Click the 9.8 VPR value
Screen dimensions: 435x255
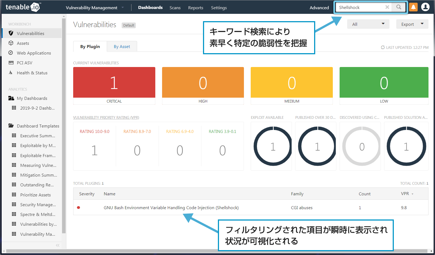tap(404, 208)
